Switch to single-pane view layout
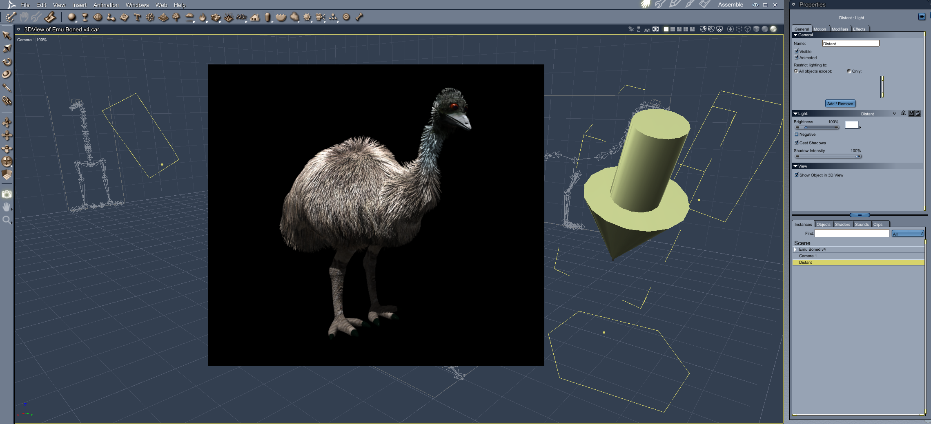931x424 pixels. (666, 29)
